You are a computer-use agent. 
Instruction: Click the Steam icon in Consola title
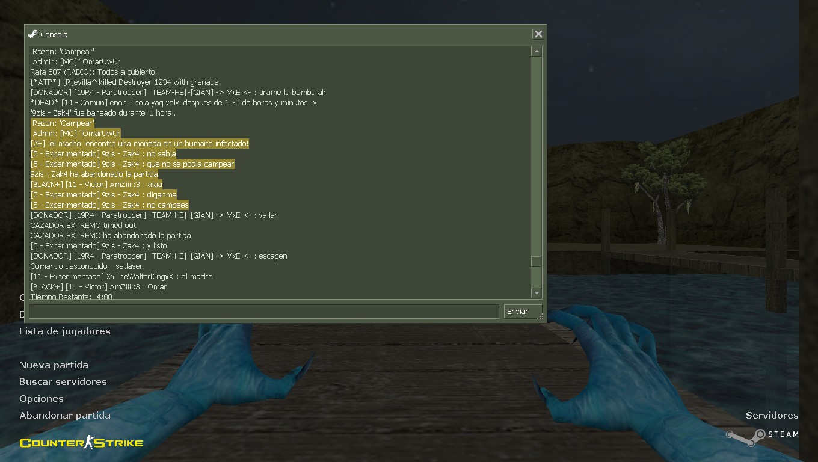point(33,34)
